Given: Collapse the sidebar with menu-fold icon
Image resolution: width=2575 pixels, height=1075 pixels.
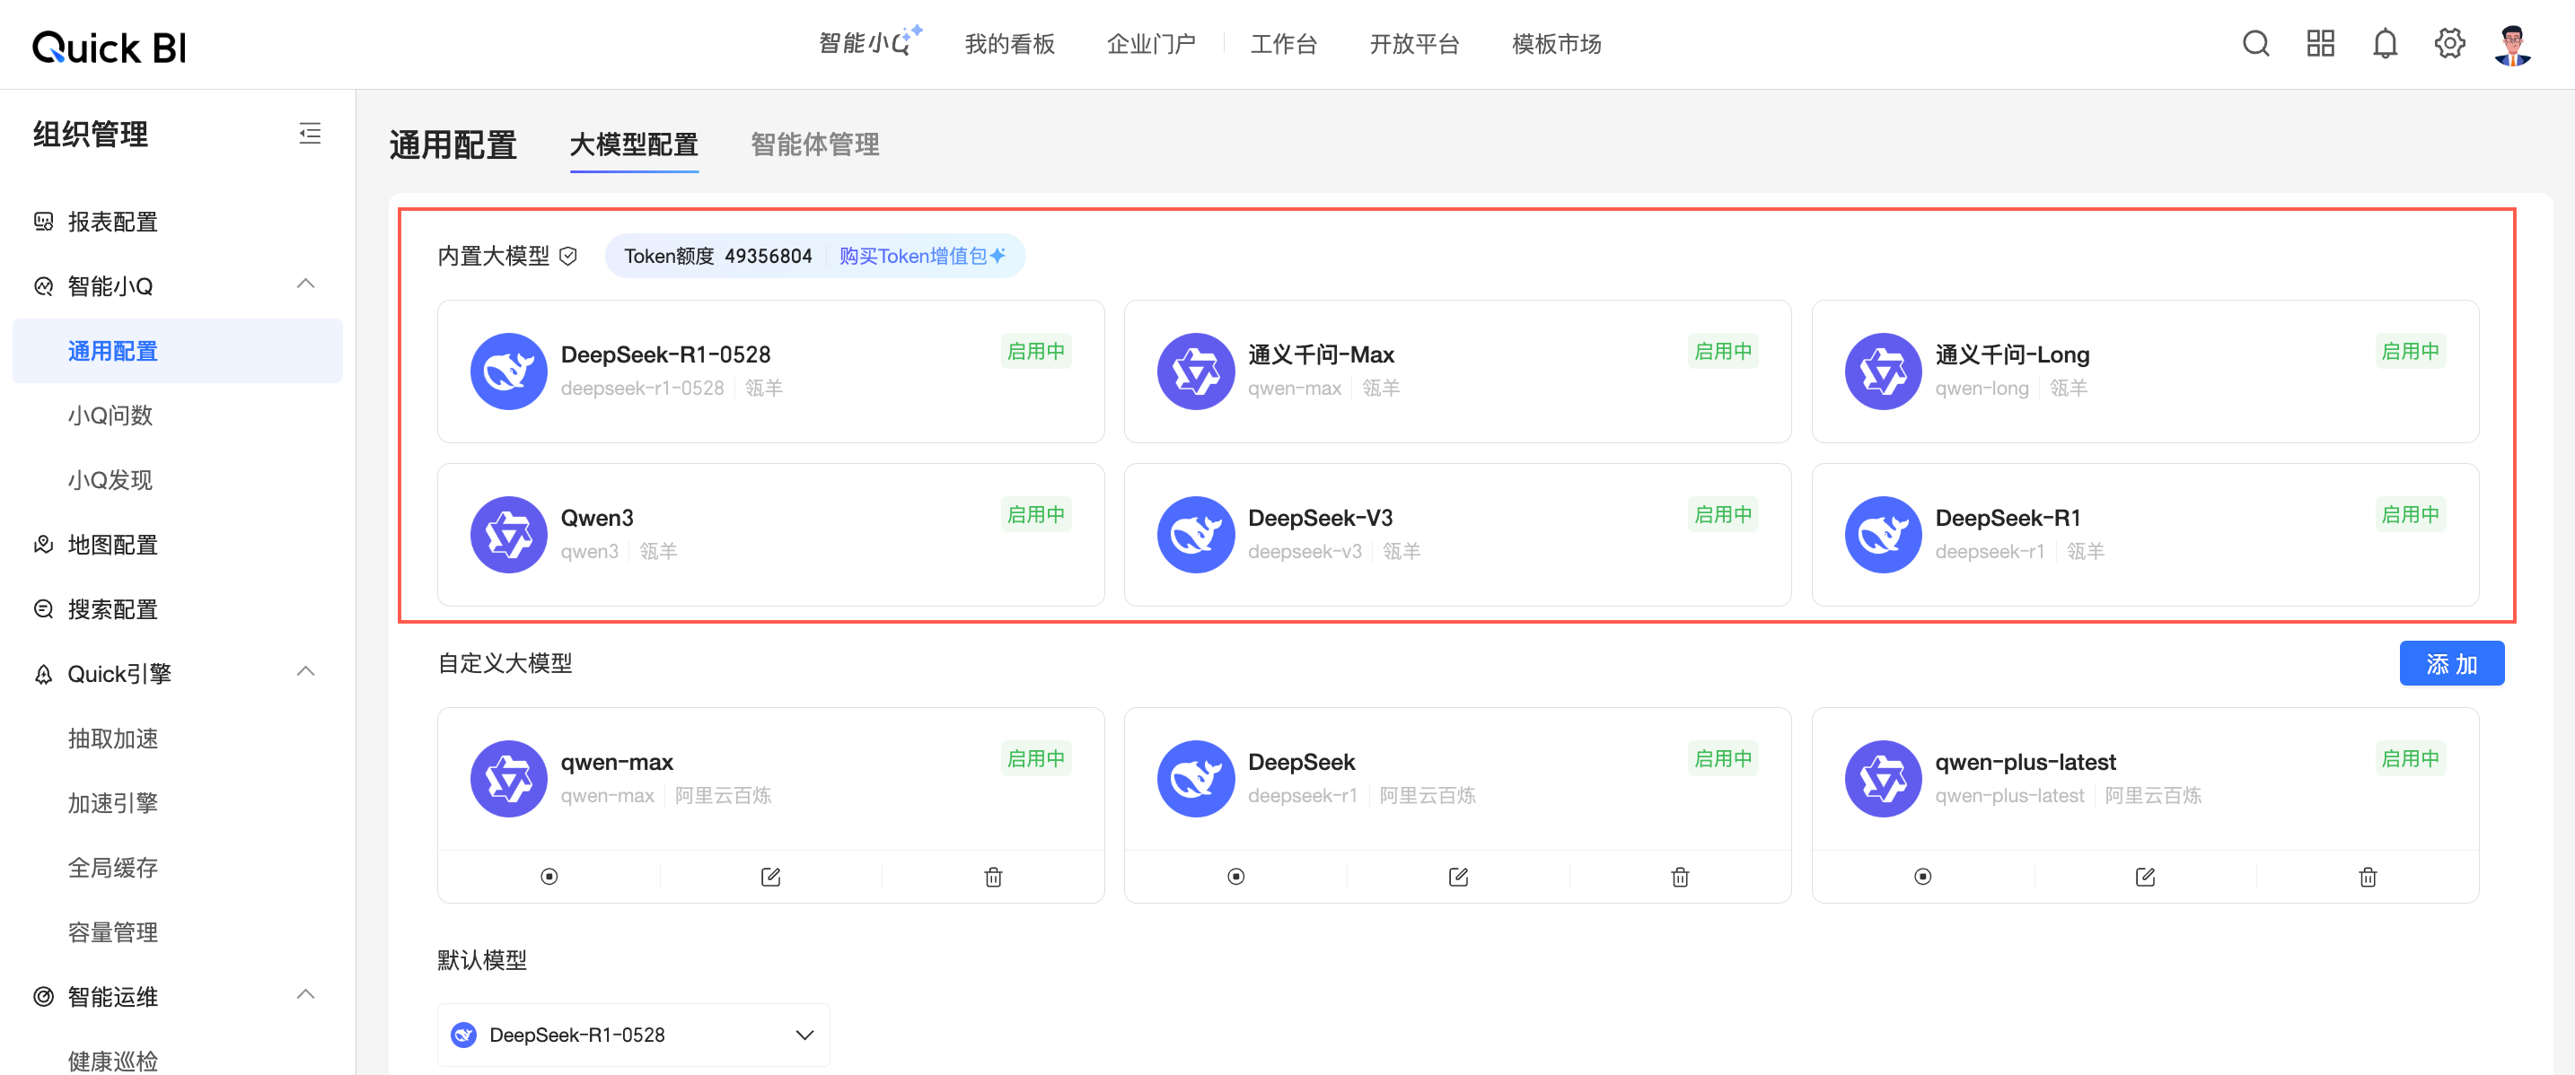Looking at the screenshot, I should [x=310, y=133].
